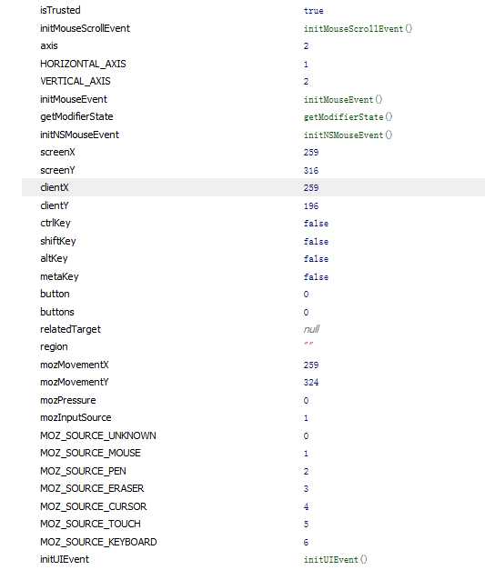Click the MOZ_SOURCE_TOUCH value 5
The image size is (485, 570).
306,525
